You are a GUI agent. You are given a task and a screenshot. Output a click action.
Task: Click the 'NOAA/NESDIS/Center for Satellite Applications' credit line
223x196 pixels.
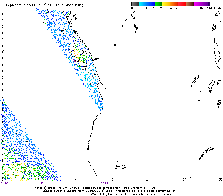130,194
